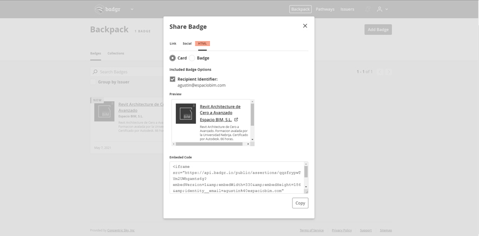The height and width of the screenshot is (236, 479).
Task: Open the Support footer link
Action: [x=366, y=230]
